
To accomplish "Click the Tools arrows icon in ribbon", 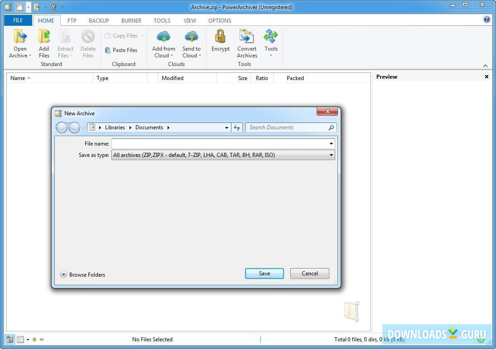I will 271,36.
